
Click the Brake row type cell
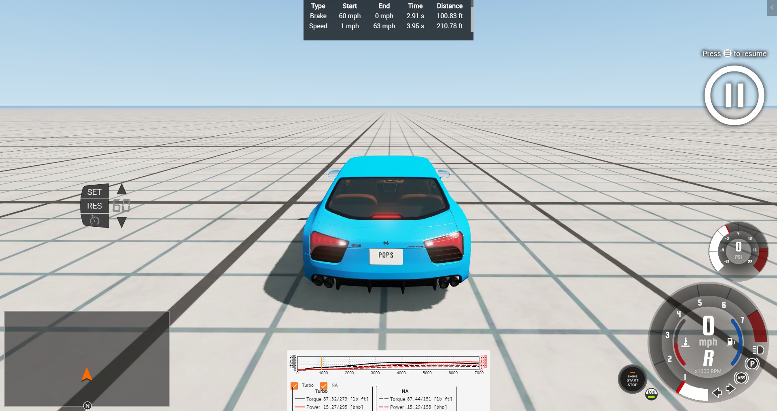click(318, 16)
